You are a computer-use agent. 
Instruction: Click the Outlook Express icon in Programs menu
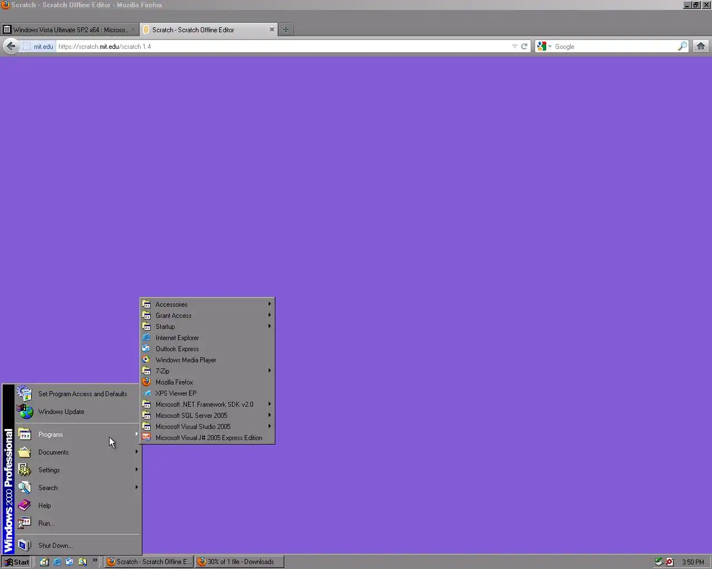coord(146,349)
